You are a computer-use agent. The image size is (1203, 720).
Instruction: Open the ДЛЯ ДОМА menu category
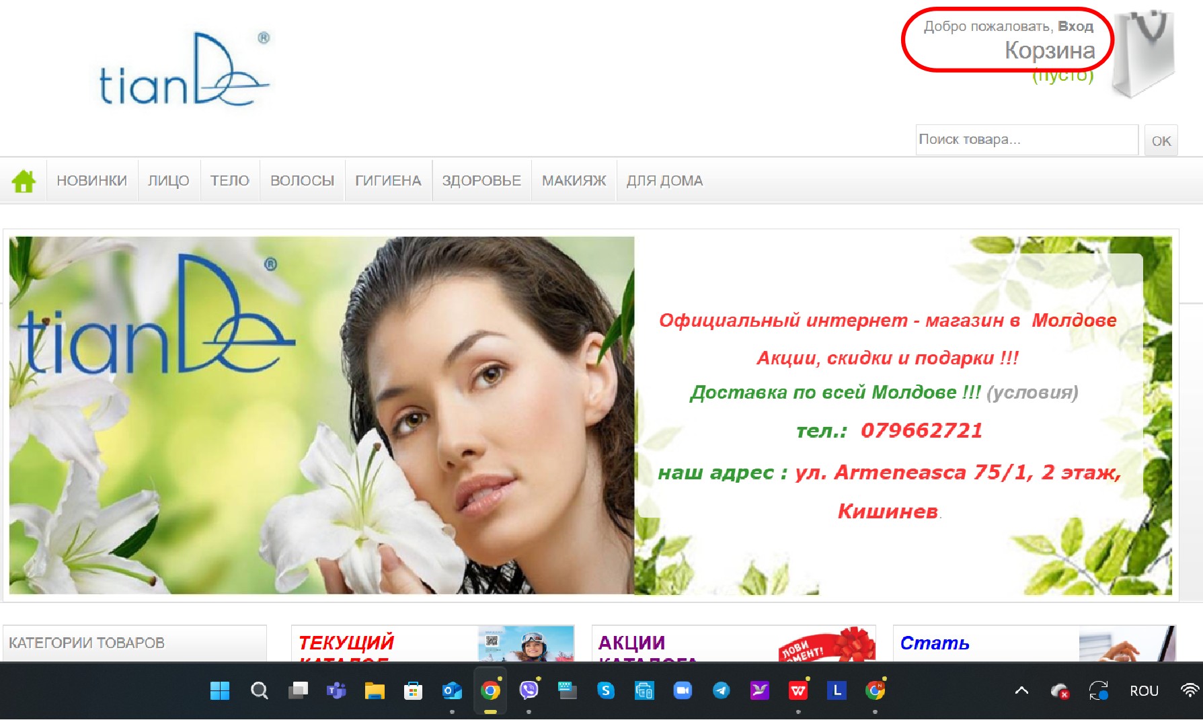(x=664, y=181)
